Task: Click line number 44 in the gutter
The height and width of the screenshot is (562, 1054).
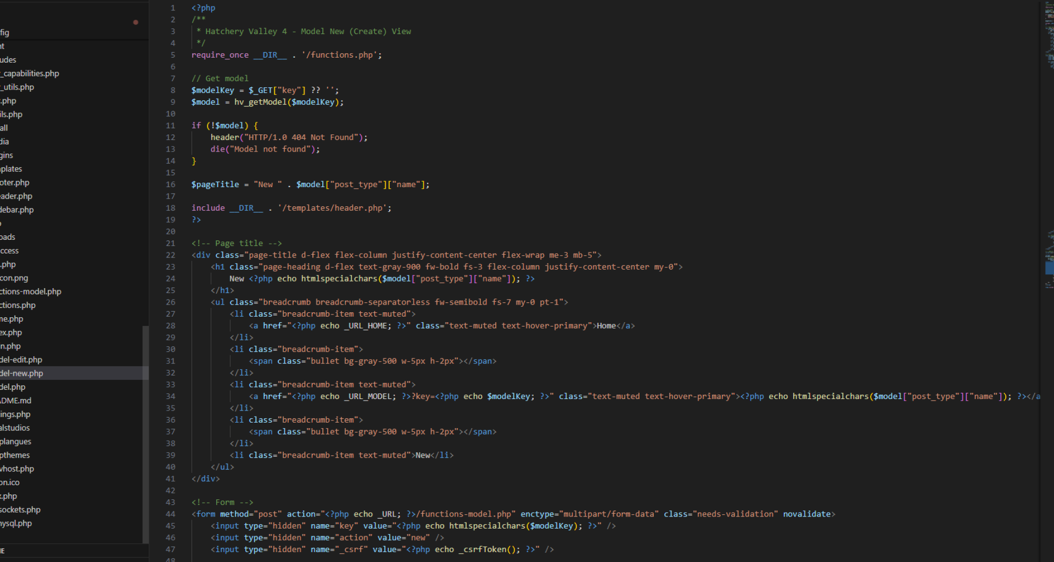Action: (171, 514)
